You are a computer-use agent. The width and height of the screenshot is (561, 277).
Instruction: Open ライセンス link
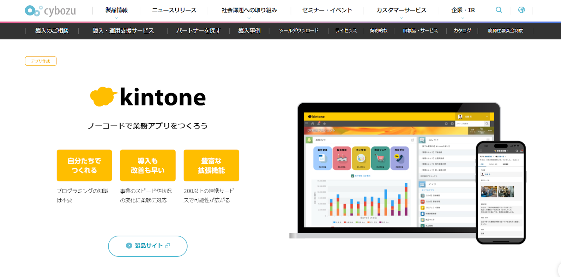(x=346, y=31)
